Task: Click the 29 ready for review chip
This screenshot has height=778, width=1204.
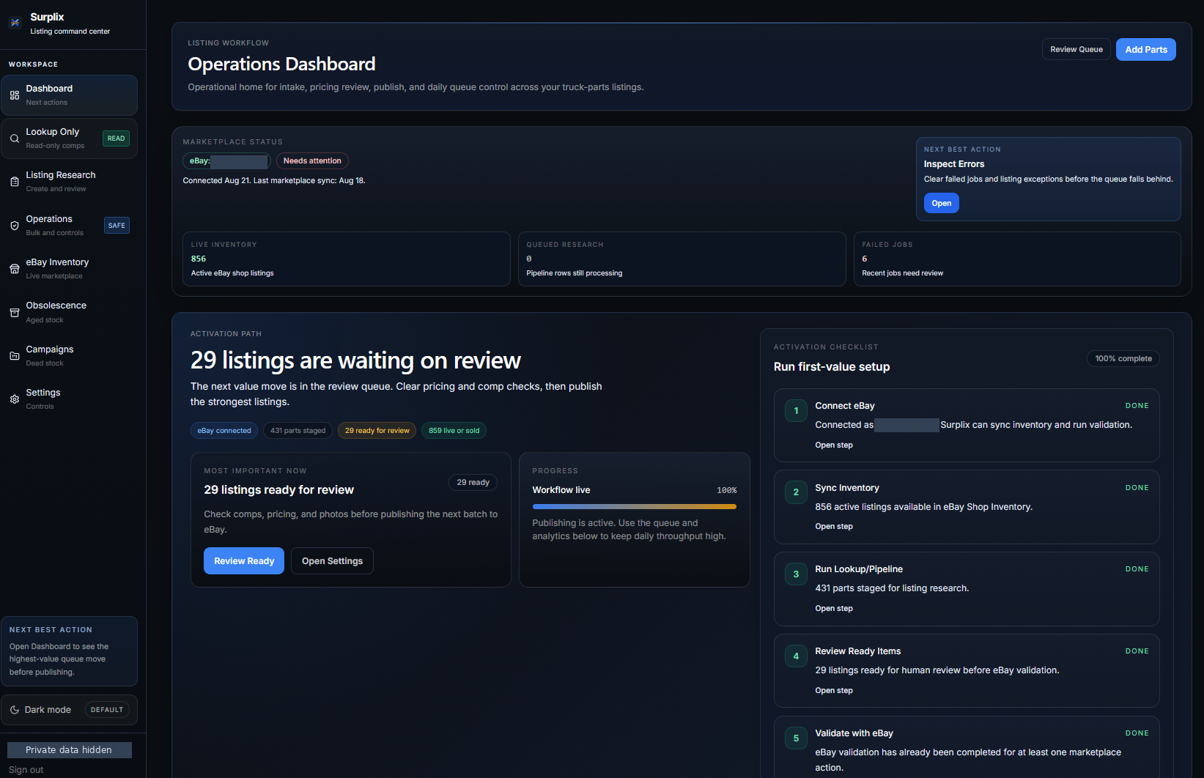Action: 377,431
